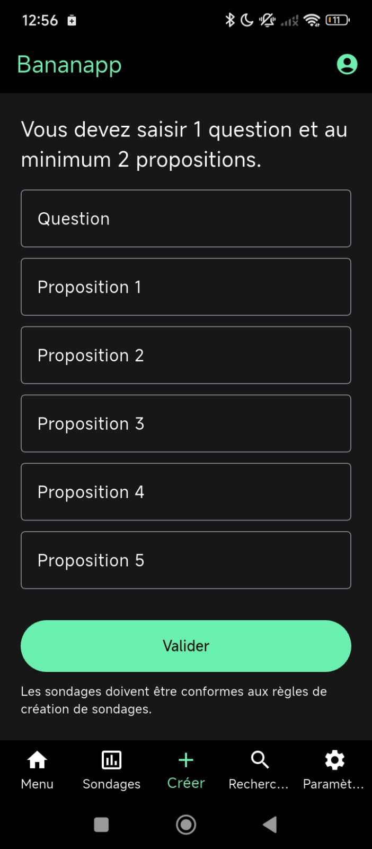372x849 pixels.
Task: Tap the Bananapp title logo
Action: pos(69,65)
